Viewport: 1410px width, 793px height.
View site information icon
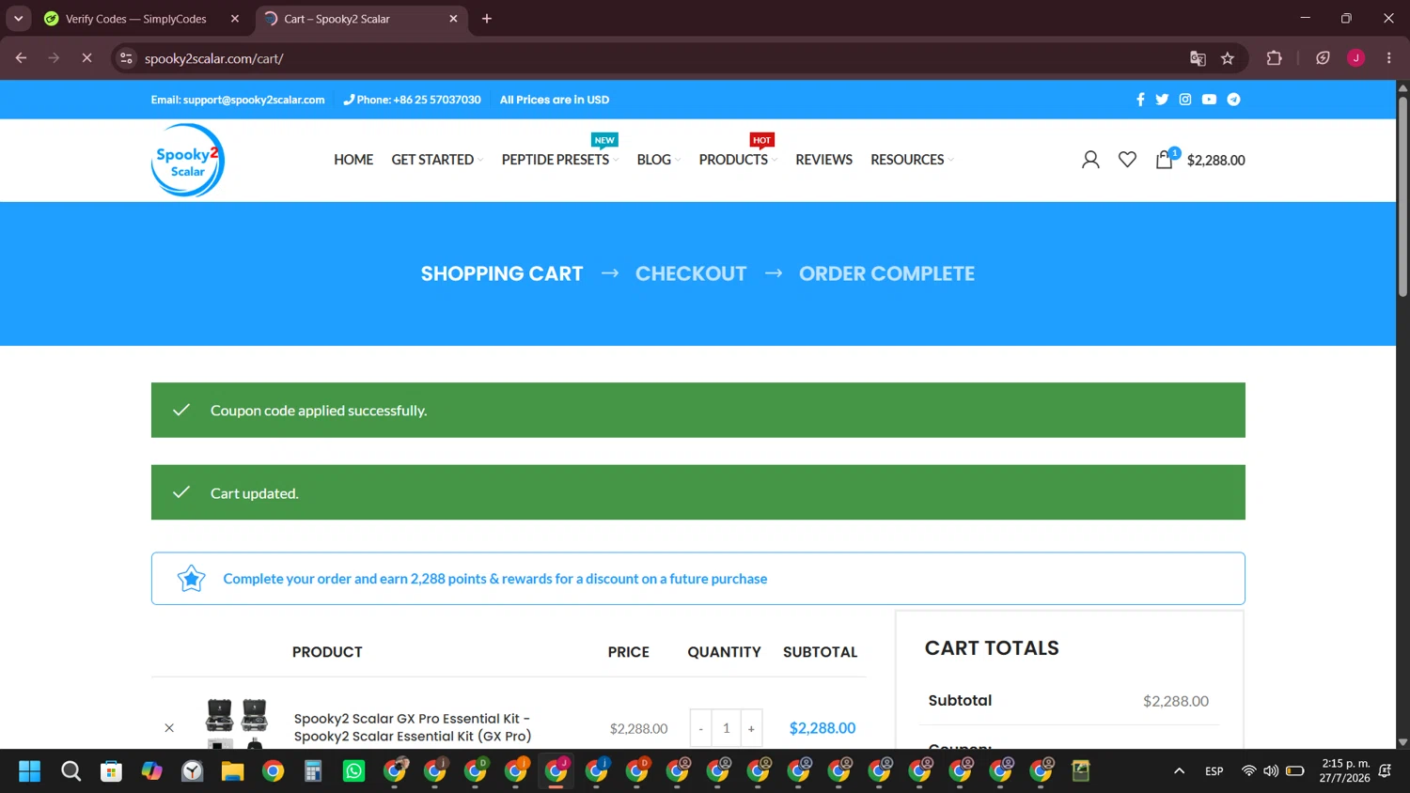127,58
